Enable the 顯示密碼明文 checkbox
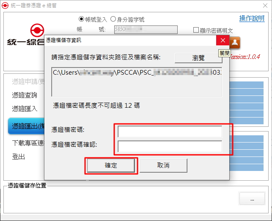The height and width of the screenshot is (221, 272). pyautogui.click(x=196, y=30)
